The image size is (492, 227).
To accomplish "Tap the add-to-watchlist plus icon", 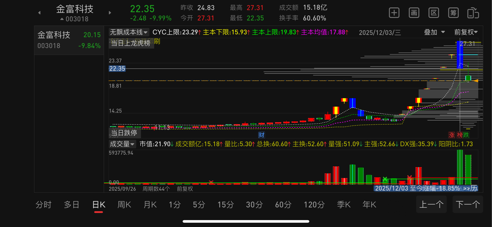I will click(394, 13).
